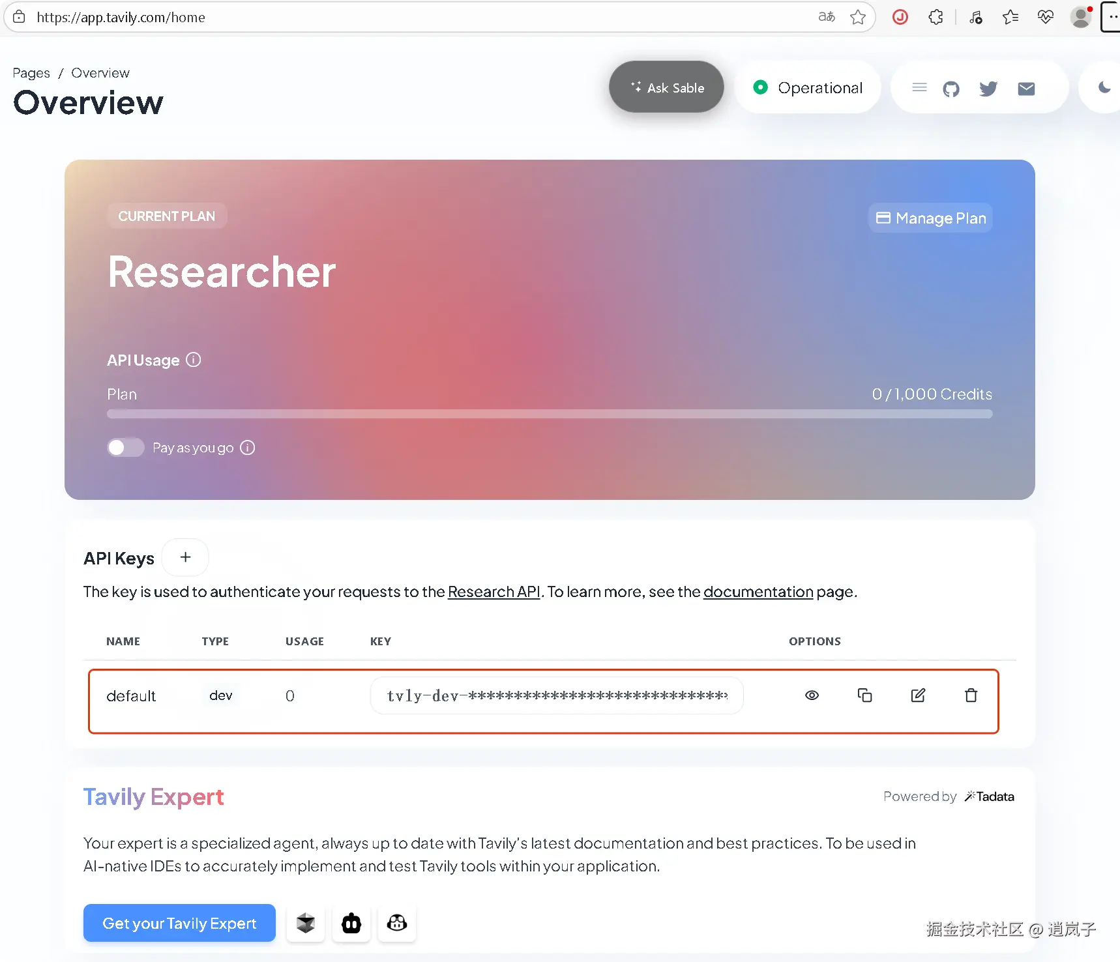The image size is (1120, 962).
Task: Reveal the default API key with eye icon
Action: [812, 695]
